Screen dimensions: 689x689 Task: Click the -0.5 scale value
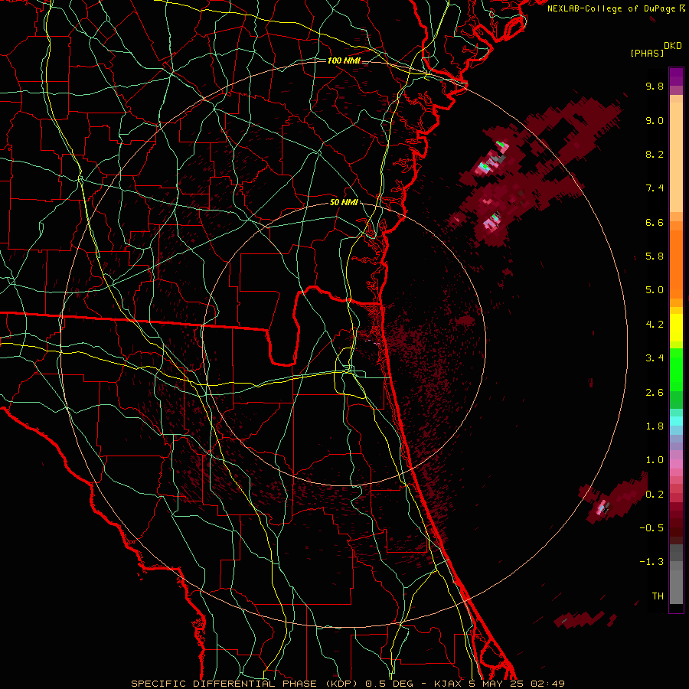click(x=651, y=528)
